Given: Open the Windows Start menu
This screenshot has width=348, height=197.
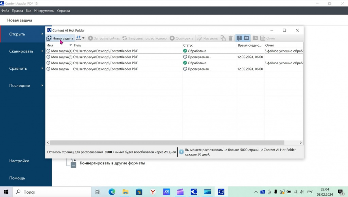Looking at the screenshot, I should 6,192.
